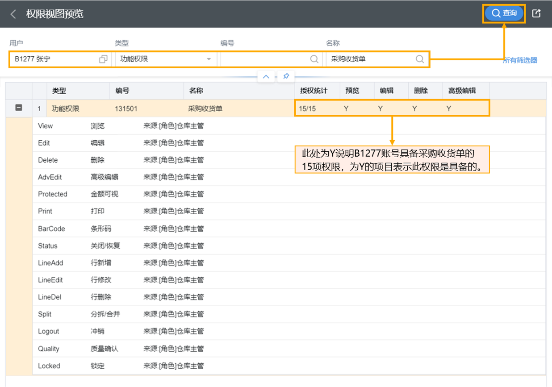Select the 采购收货单 name cell in table
The height and width of the screenshot is (387, 552).
239,108
